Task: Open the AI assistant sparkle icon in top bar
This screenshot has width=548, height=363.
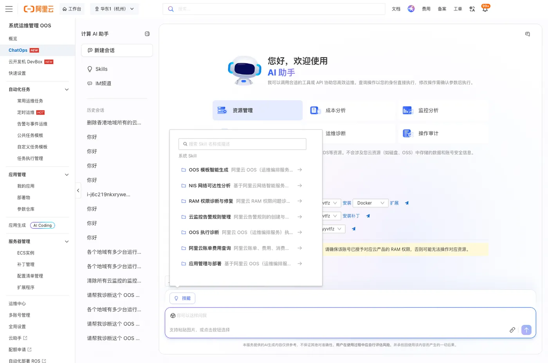Action: [x=411, y=9]
